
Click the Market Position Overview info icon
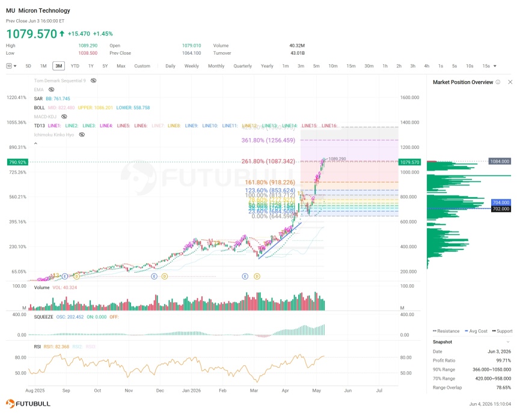point(498,82)
